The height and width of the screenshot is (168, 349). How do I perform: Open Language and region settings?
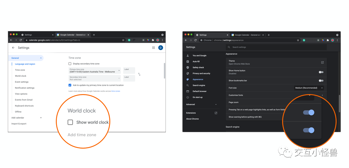coord(25,64)
